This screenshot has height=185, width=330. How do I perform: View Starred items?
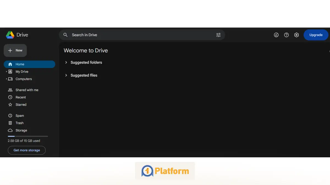21,105
